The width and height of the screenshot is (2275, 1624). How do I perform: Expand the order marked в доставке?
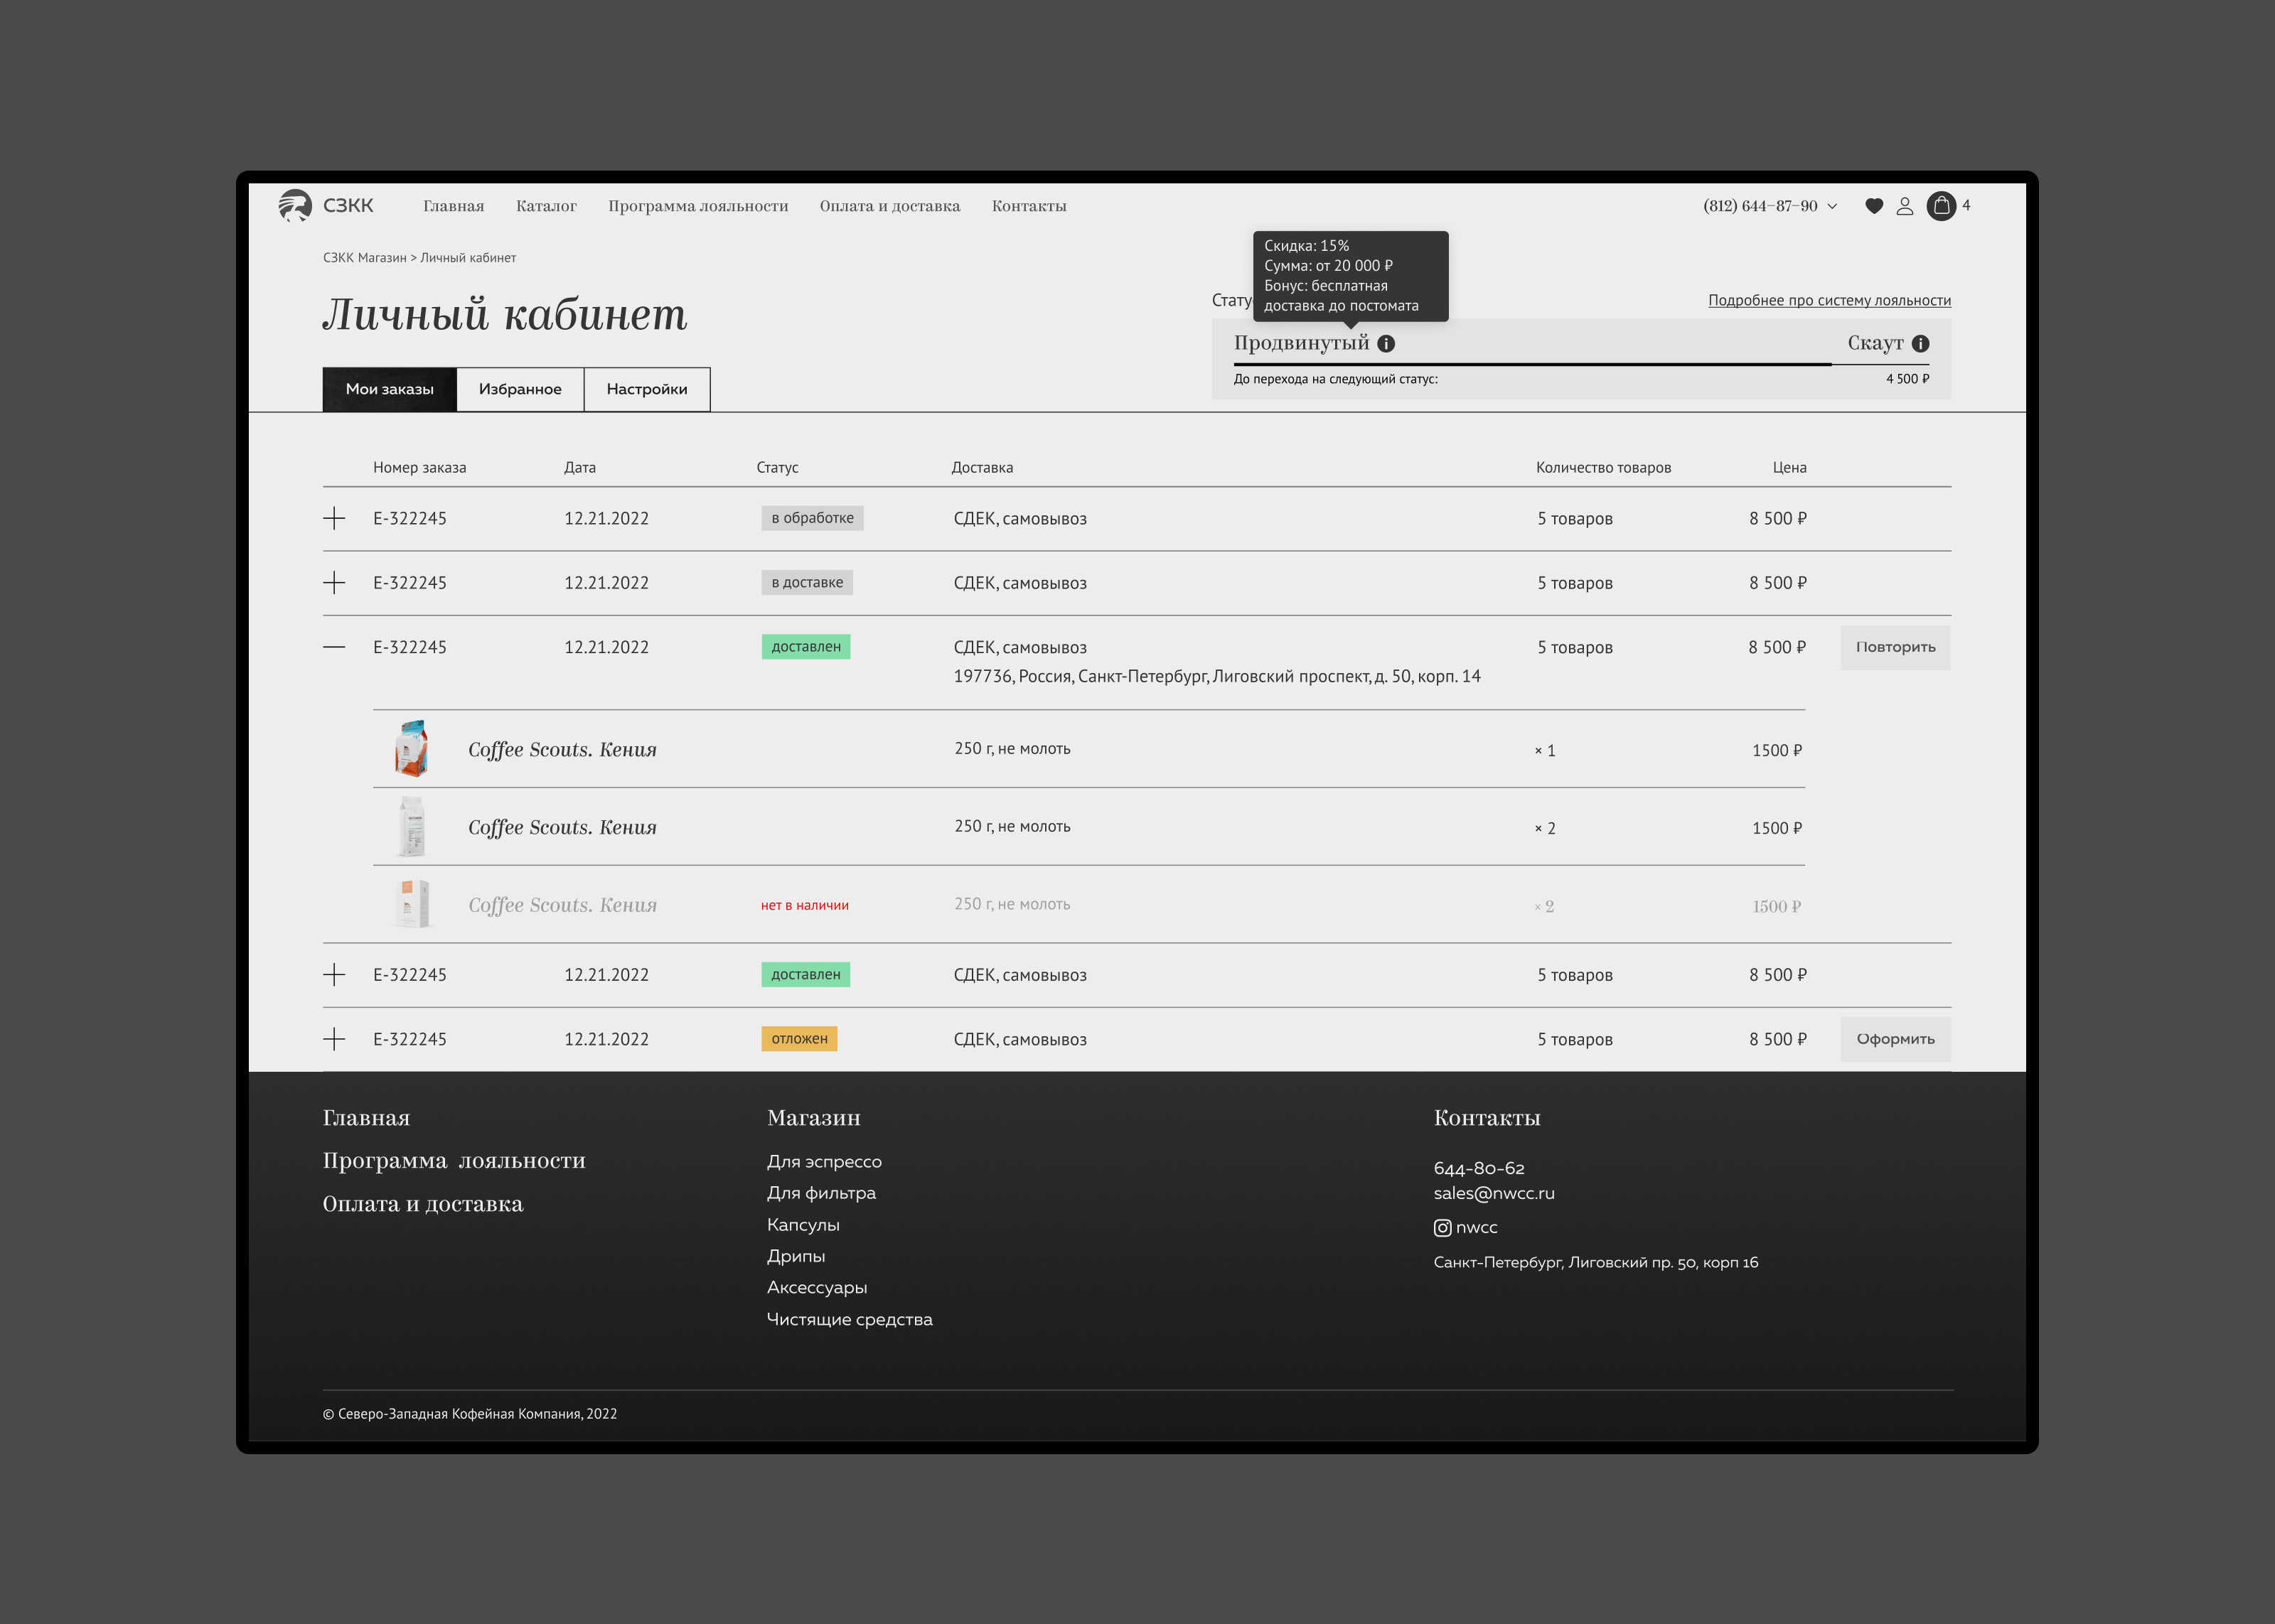pyautogui.click(x=335, y=583)
